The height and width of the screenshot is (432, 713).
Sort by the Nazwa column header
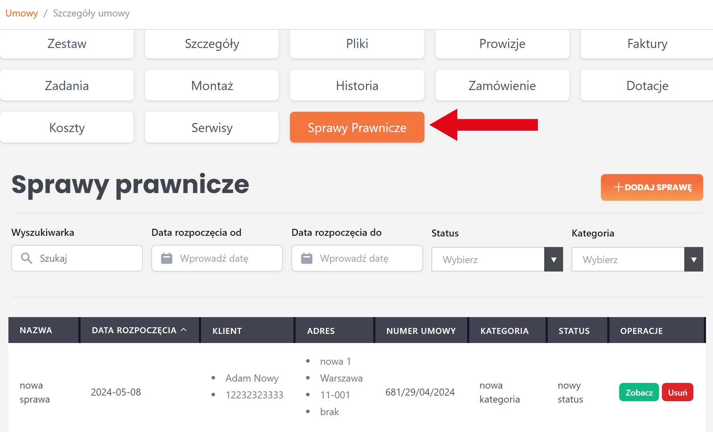tap(36, 330)
